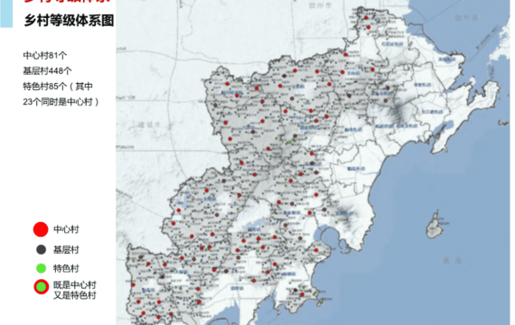Click the red-ringed green legend circle
The image size is (515, 325).
[x=41, y=287]
